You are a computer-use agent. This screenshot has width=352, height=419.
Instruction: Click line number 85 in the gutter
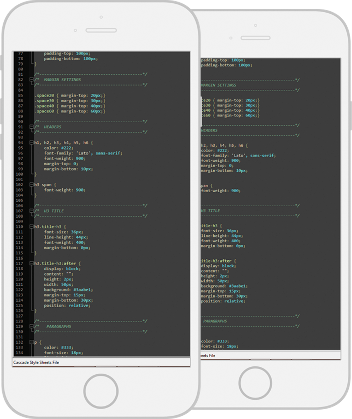pos(21,95)
